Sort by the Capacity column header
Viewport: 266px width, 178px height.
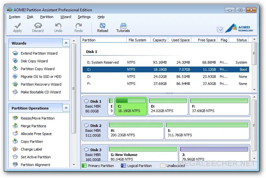[x=159, y=40]
